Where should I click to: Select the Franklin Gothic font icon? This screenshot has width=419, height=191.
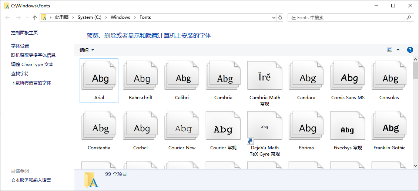click(389, 126)
